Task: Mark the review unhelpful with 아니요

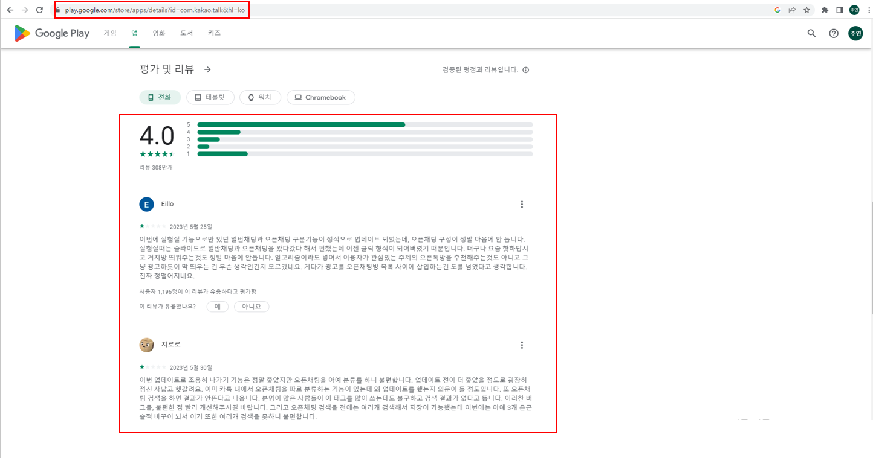Action: [252, 307]
